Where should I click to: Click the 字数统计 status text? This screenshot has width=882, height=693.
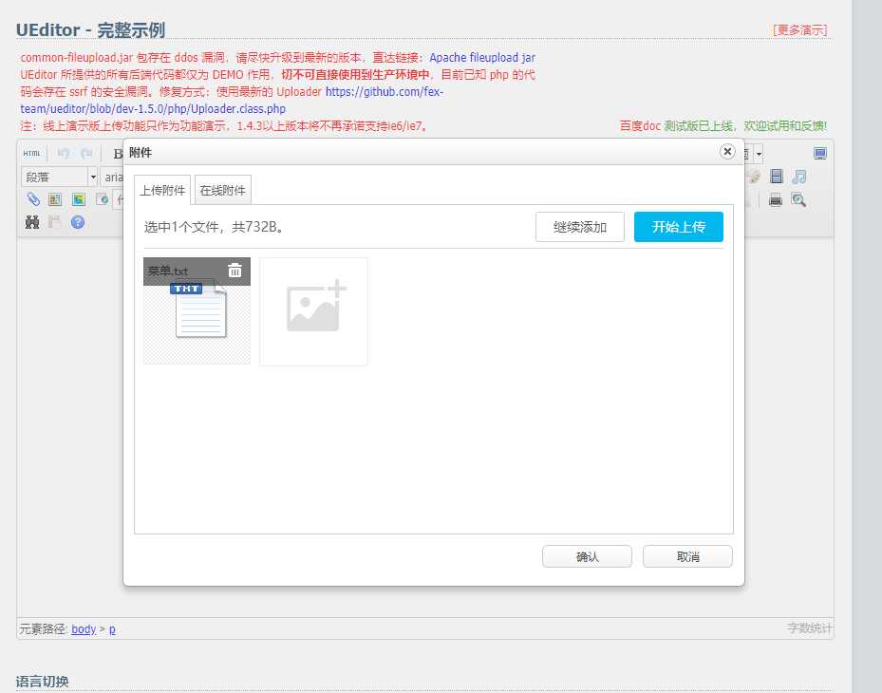[x=810, y=628]
